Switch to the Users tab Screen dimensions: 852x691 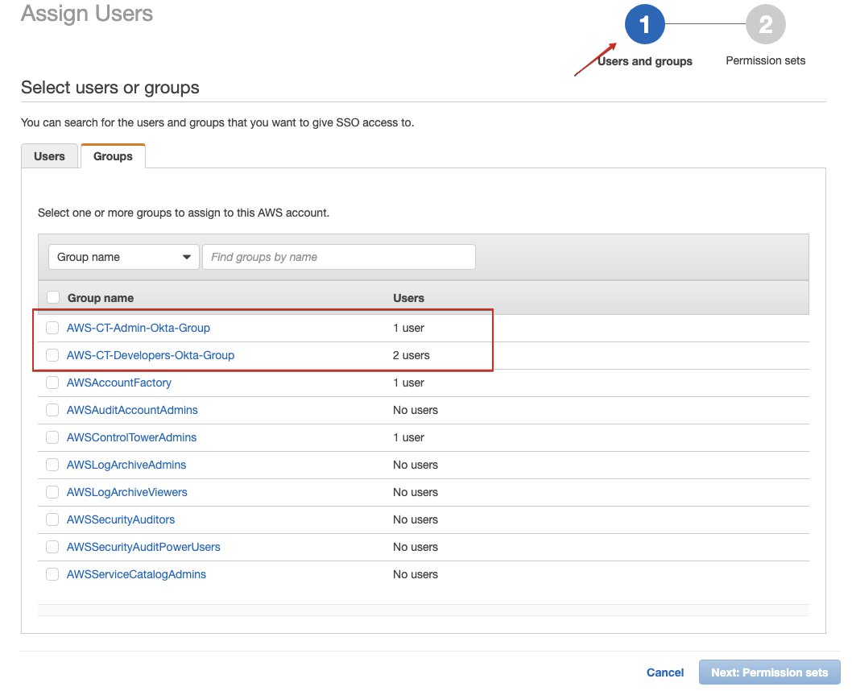[49, 156]
